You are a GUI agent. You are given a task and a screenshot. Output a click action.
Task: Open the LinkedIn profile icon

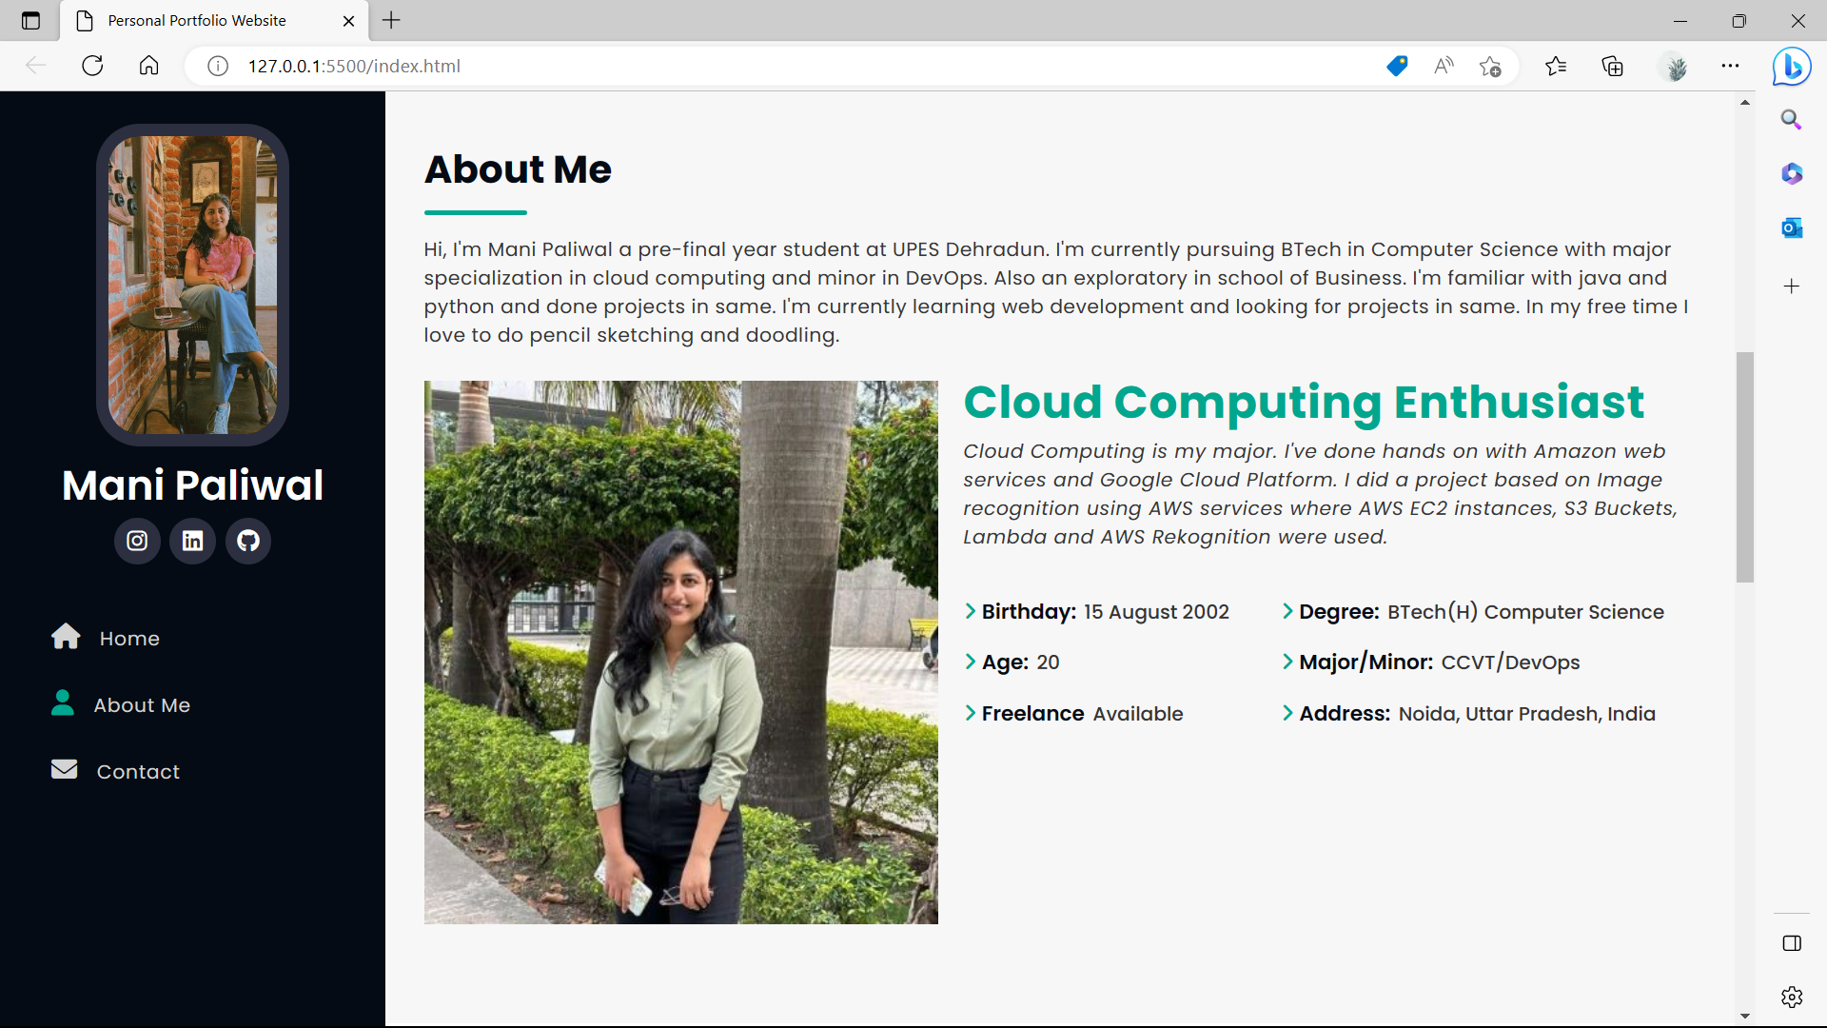point(192,541)
